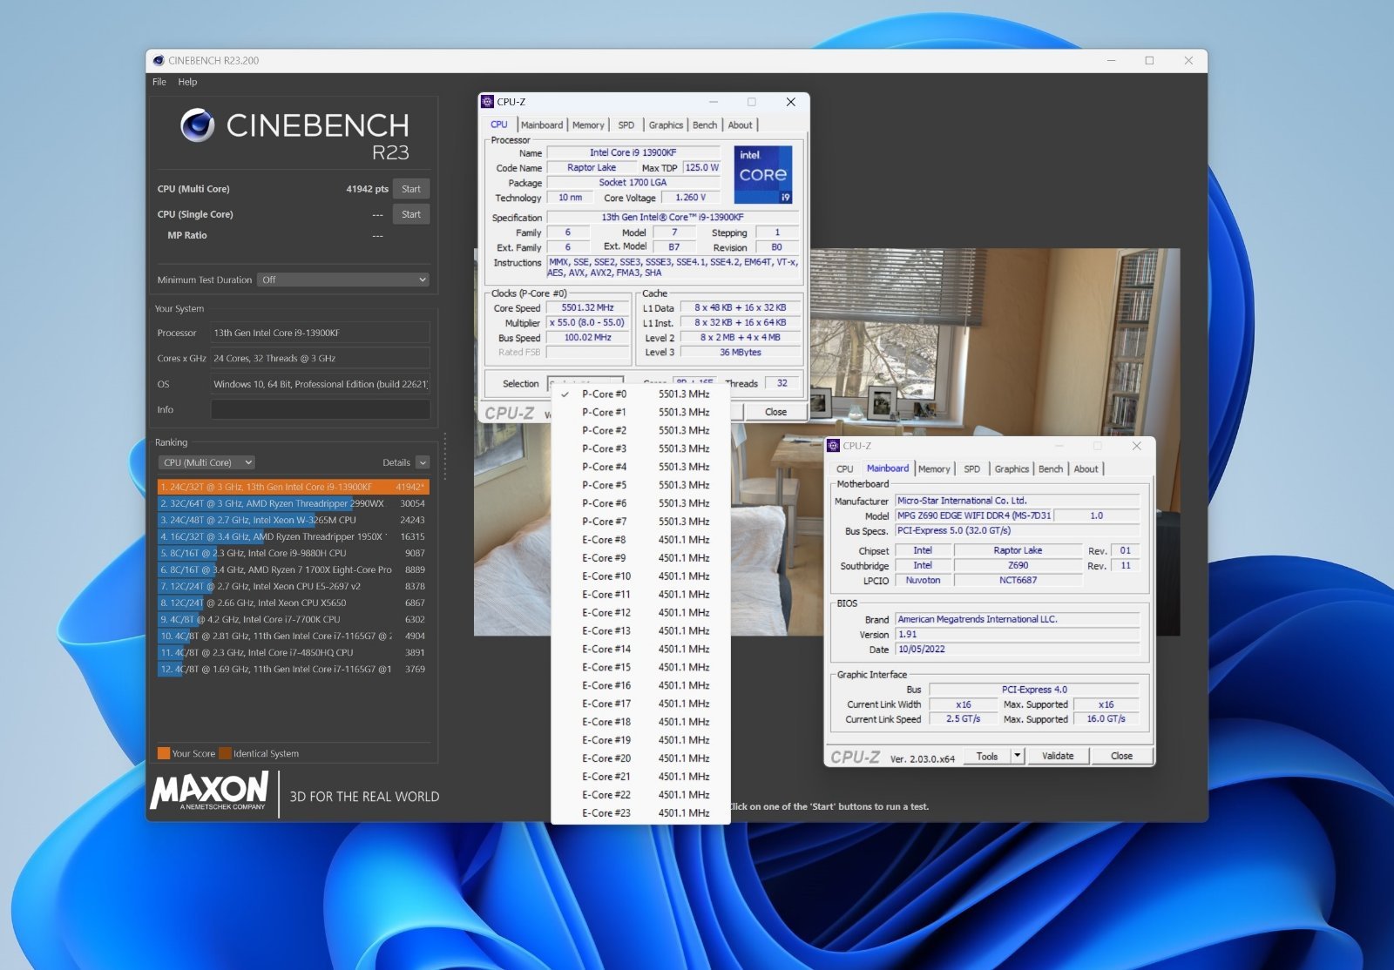Click the orange Your Score legend swatch
1394x970 pixels.
(164, 753)
